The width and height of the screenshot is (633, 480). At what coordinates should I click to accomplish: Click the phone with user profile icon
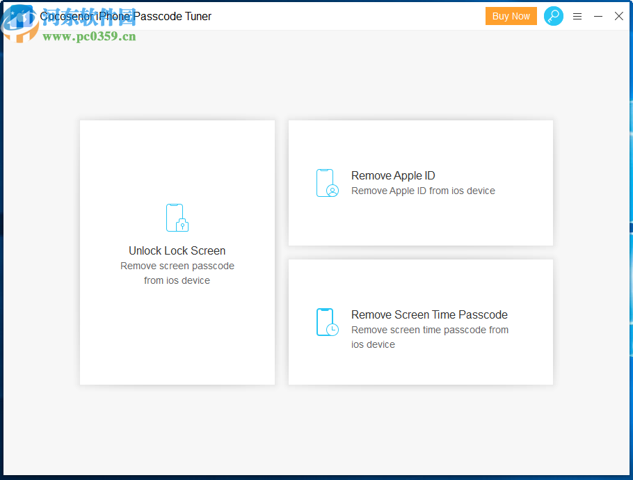click(x=327, y=183)
